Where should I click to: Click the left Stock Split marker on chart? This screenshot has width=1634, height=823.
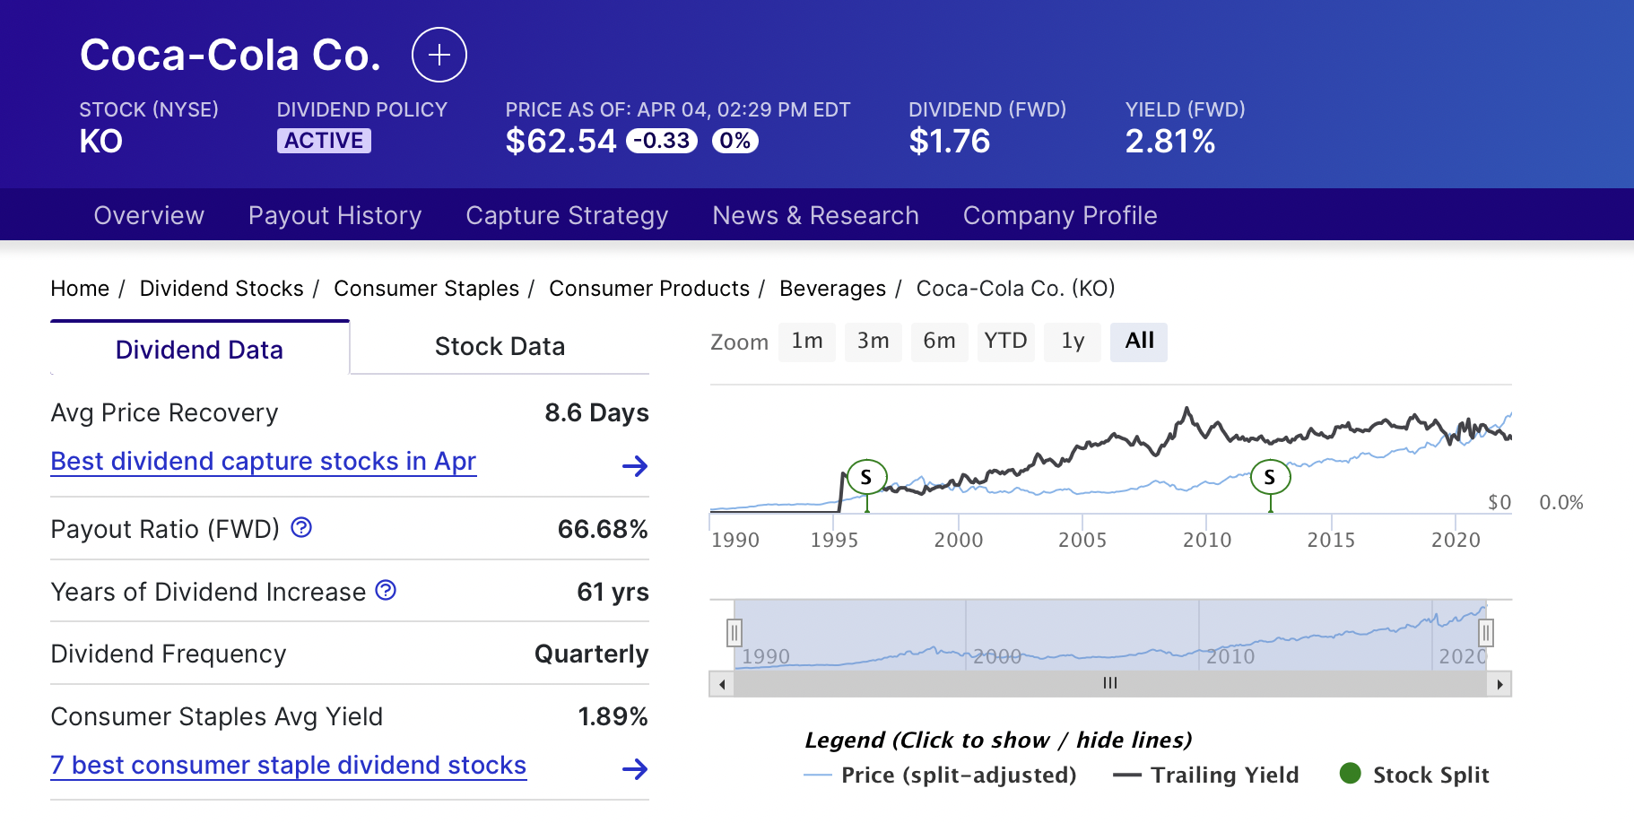(x=866, y=477)
